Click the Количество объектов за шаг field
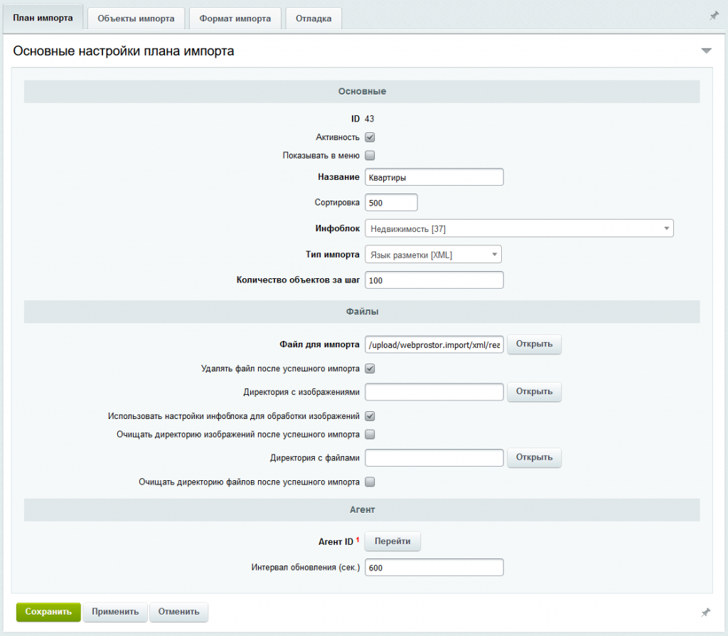 [x=434, y=280]
